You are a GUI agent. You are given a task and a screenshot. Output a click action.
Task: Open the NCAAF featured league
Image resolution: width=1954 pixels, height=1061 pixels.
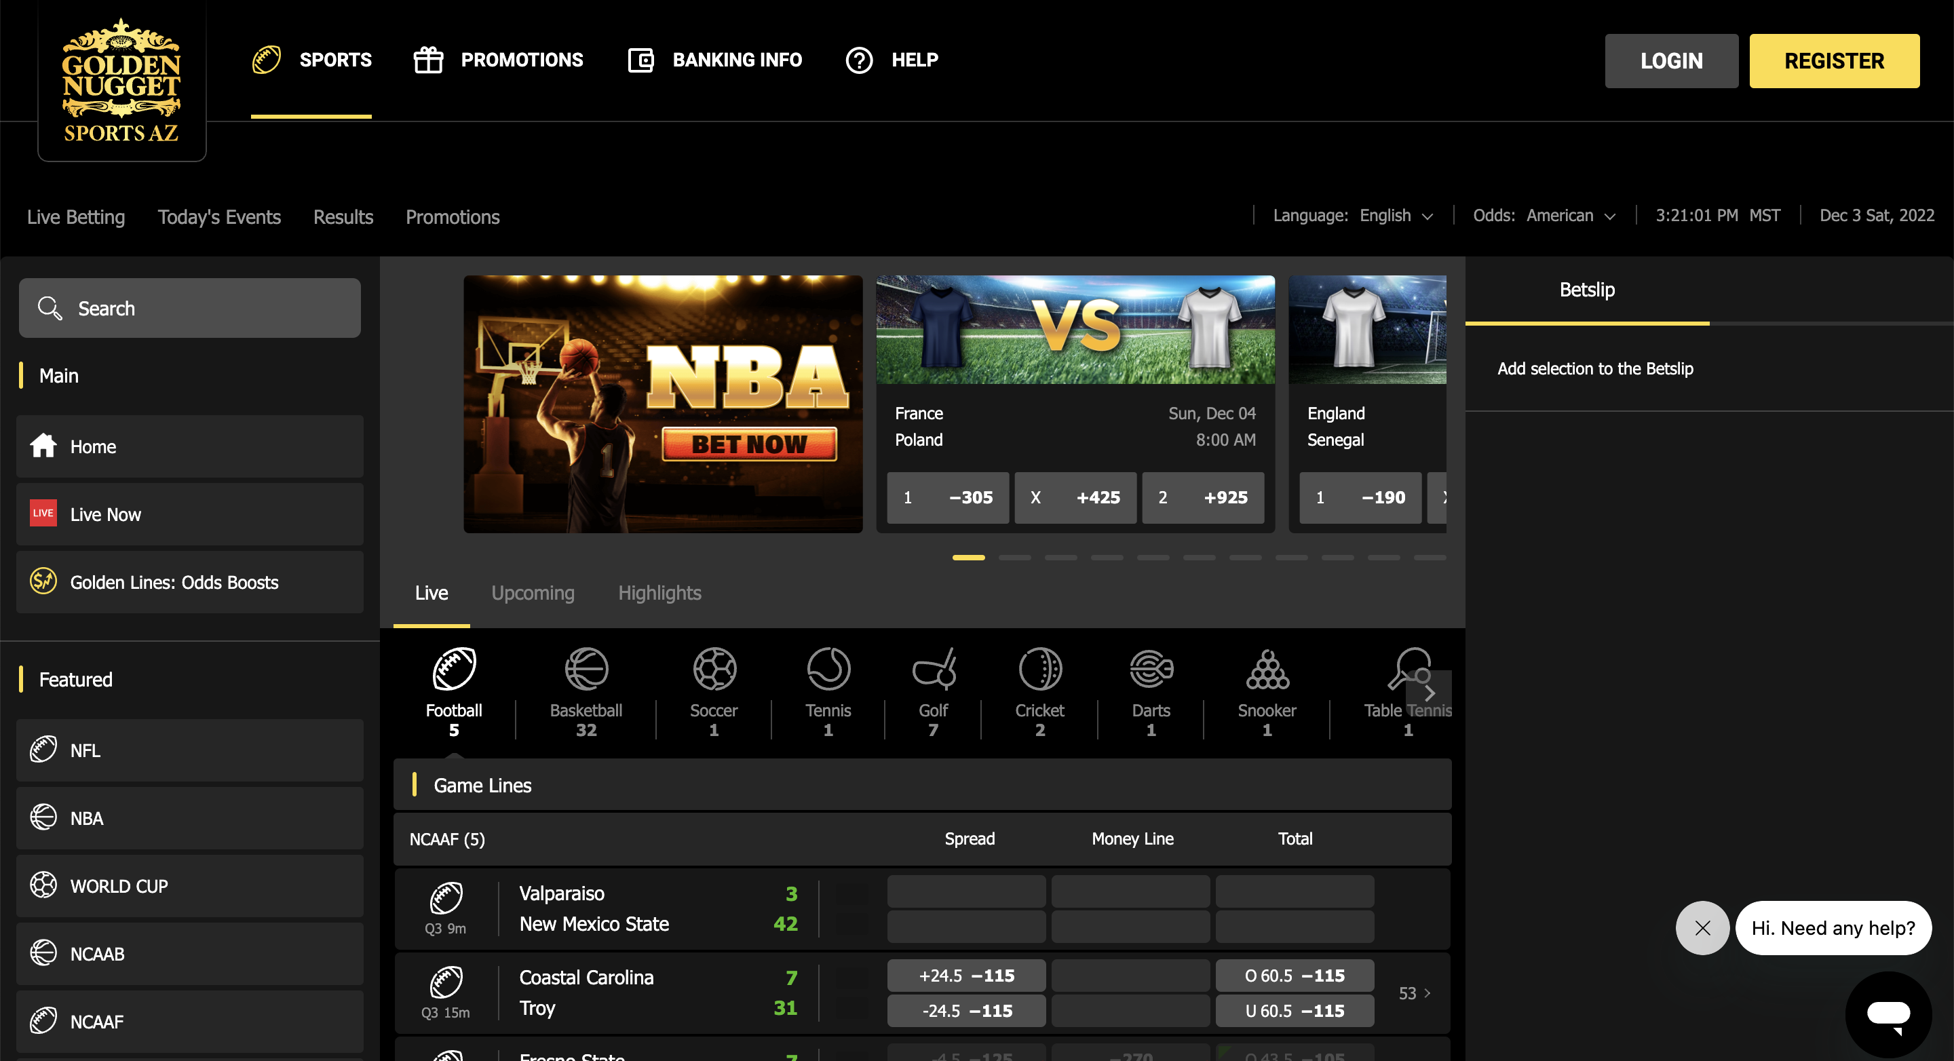pyautogui.click(x=190, y=1022)
